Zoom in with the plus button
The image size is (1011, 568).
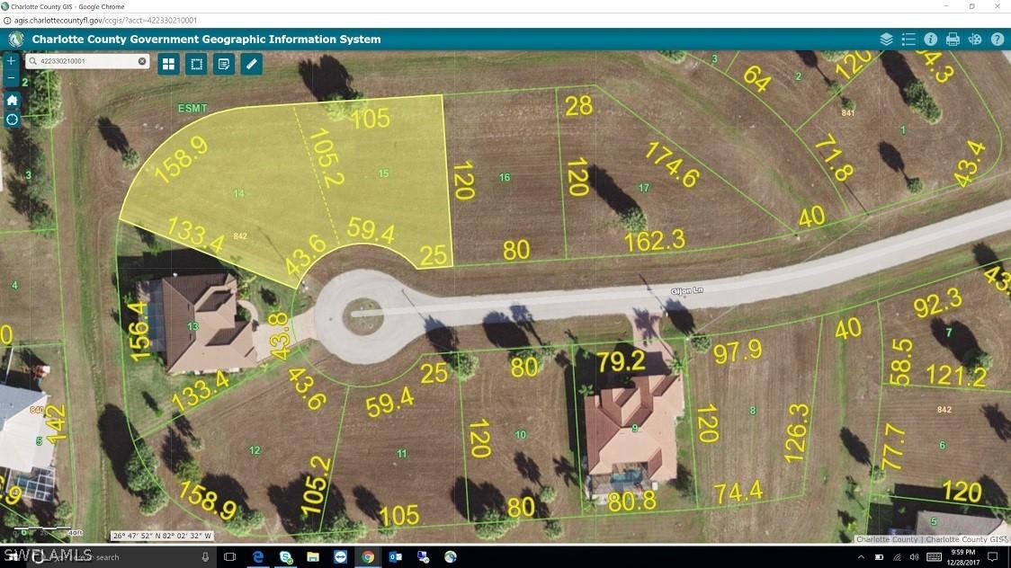coord(12,61)
